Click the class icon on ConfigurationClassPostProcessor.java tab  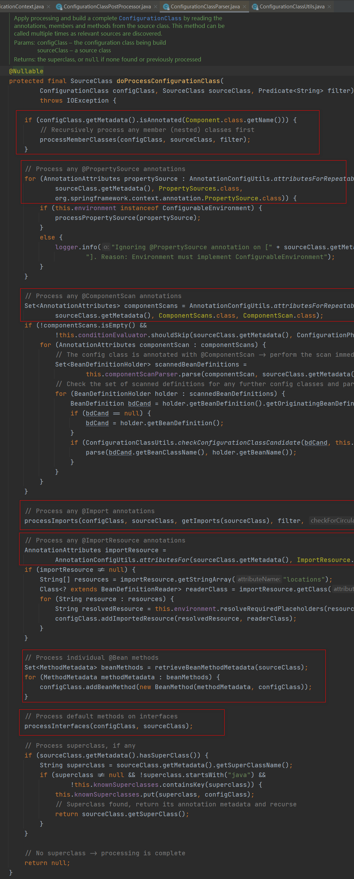point(59,7)
